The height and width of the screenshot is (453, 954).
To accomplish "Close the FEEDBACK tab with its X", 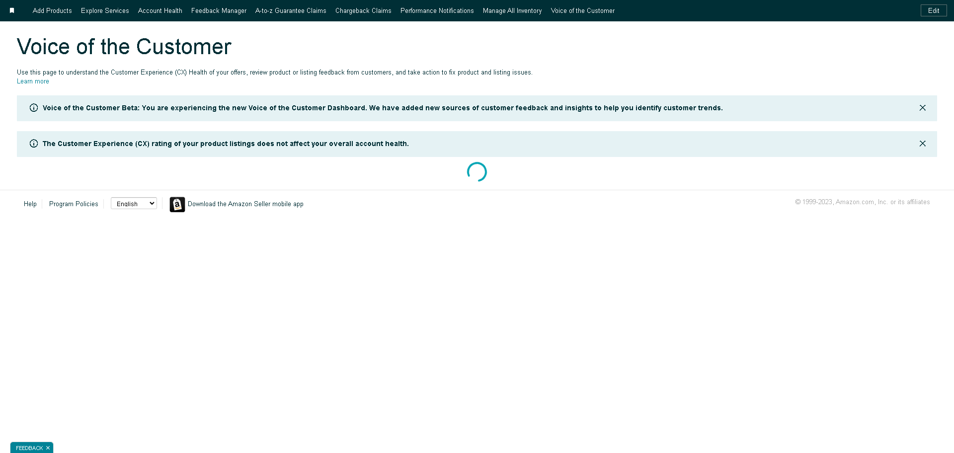I will tap(48, 448).
